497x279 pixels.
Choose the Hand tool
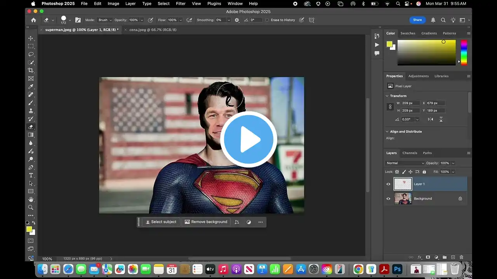point(31,199)
